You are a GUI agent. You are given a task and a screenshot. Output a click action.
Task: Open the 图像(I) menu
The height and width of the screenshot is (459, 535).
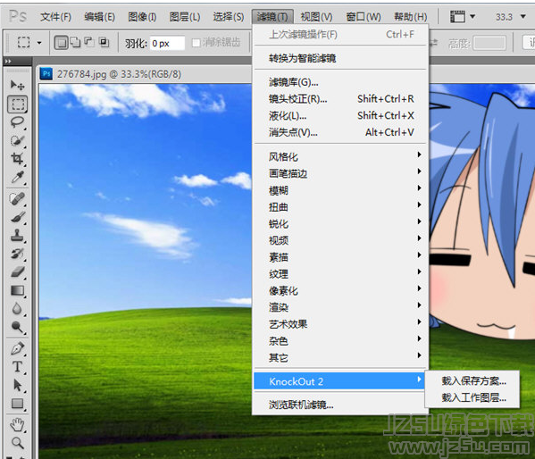pyautogui.click(x=142, y=16)
